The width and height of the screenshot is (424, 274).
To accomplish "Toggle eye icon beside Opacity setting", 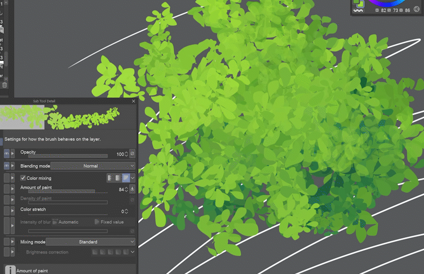I will pos(7,153).
